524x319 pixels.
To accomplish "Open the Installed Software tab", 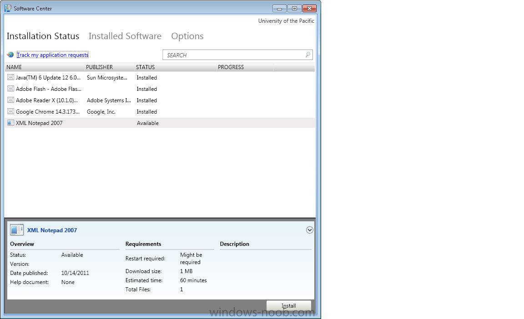I will tap(125, 36).
